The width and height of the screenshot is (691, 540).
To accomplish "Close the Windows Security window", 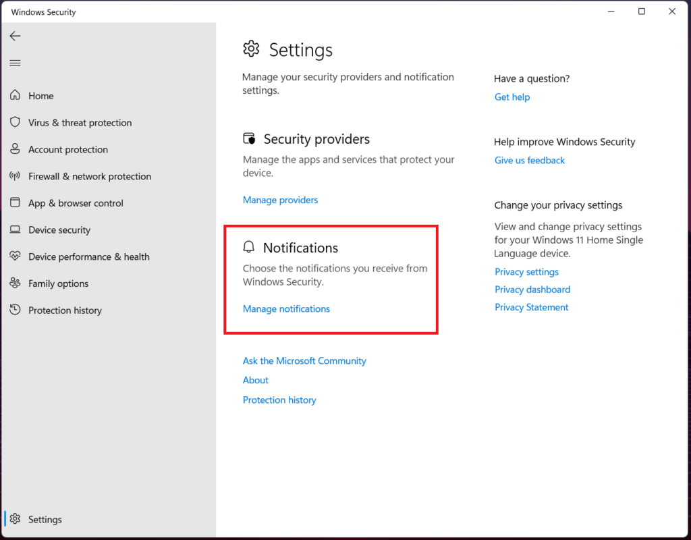I will point(672,11).
